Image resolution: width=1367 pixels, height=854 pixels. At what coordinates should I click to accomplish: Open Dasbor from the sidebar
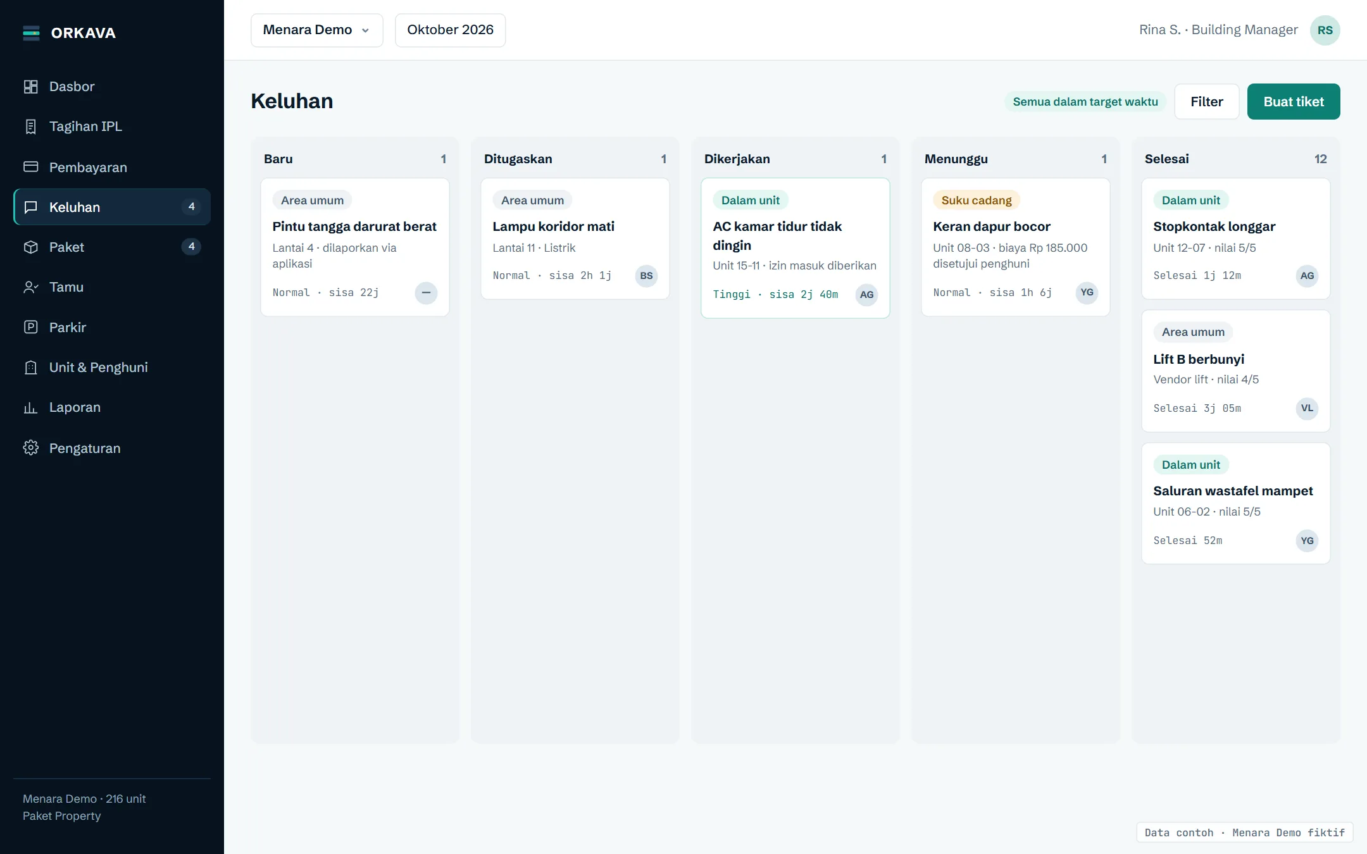(112, 87)
